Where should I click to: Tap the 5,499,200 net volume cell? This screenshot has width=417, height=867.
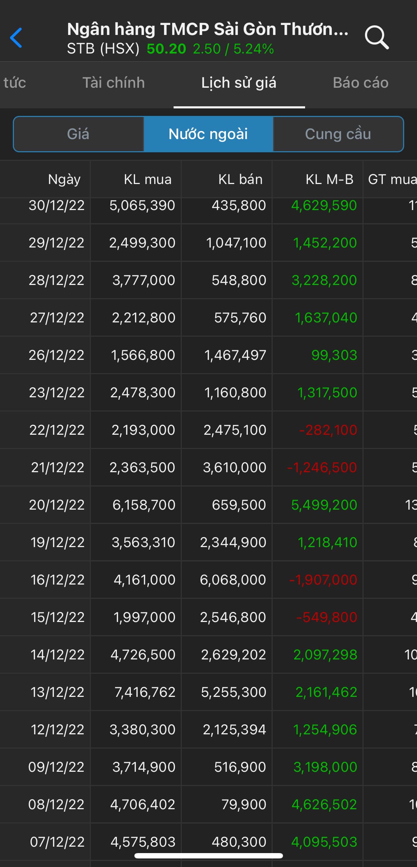(x=324, y=505)
